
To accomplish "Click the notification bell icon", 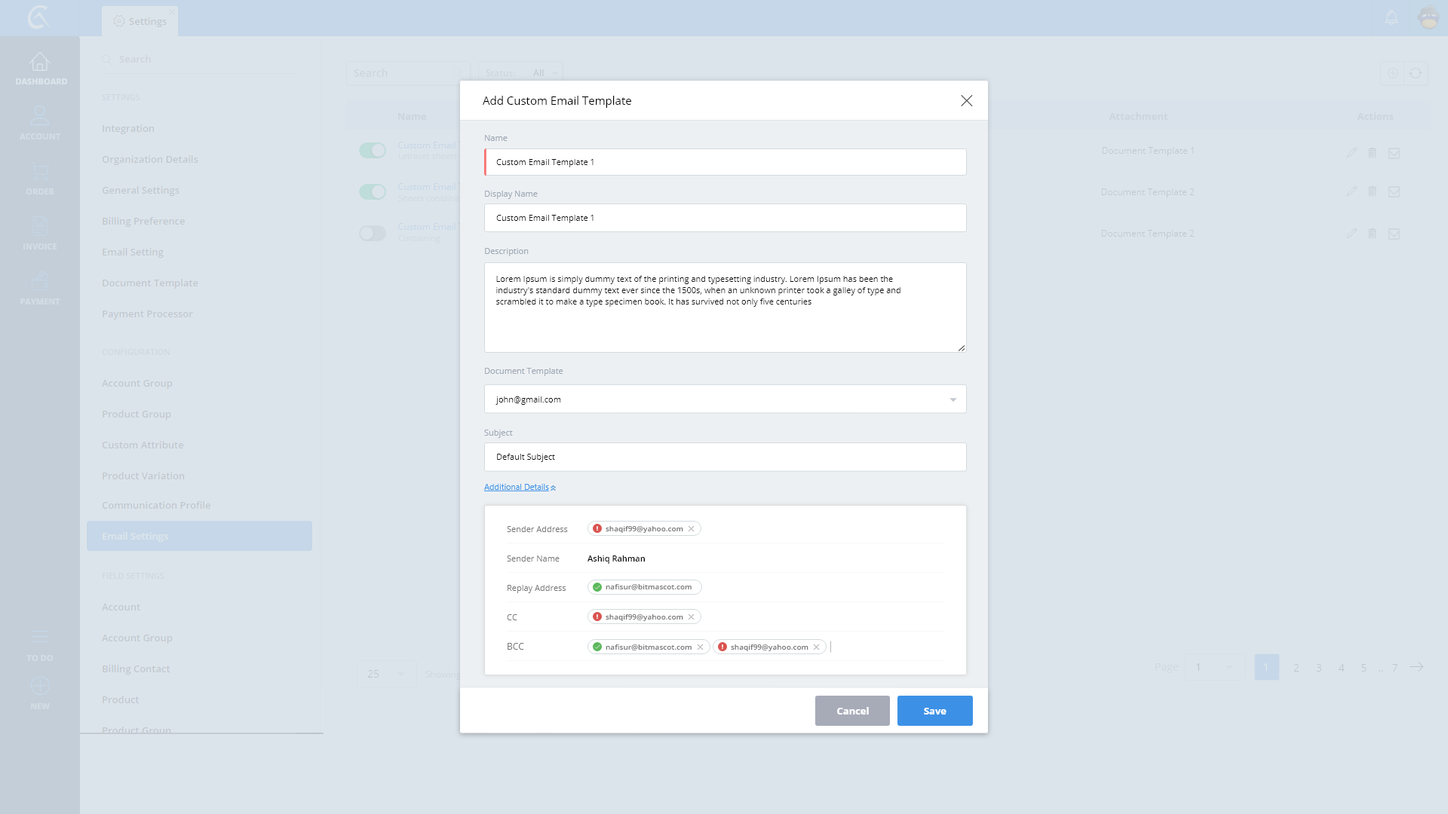I will tap(1391, 17).
